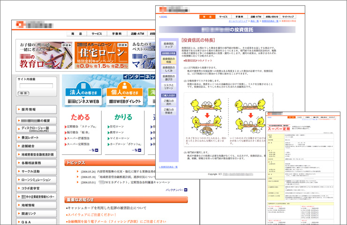Click 投資信託商品一覧 link at page bottom
Screen dimensions: 347x225
point(168,167)
